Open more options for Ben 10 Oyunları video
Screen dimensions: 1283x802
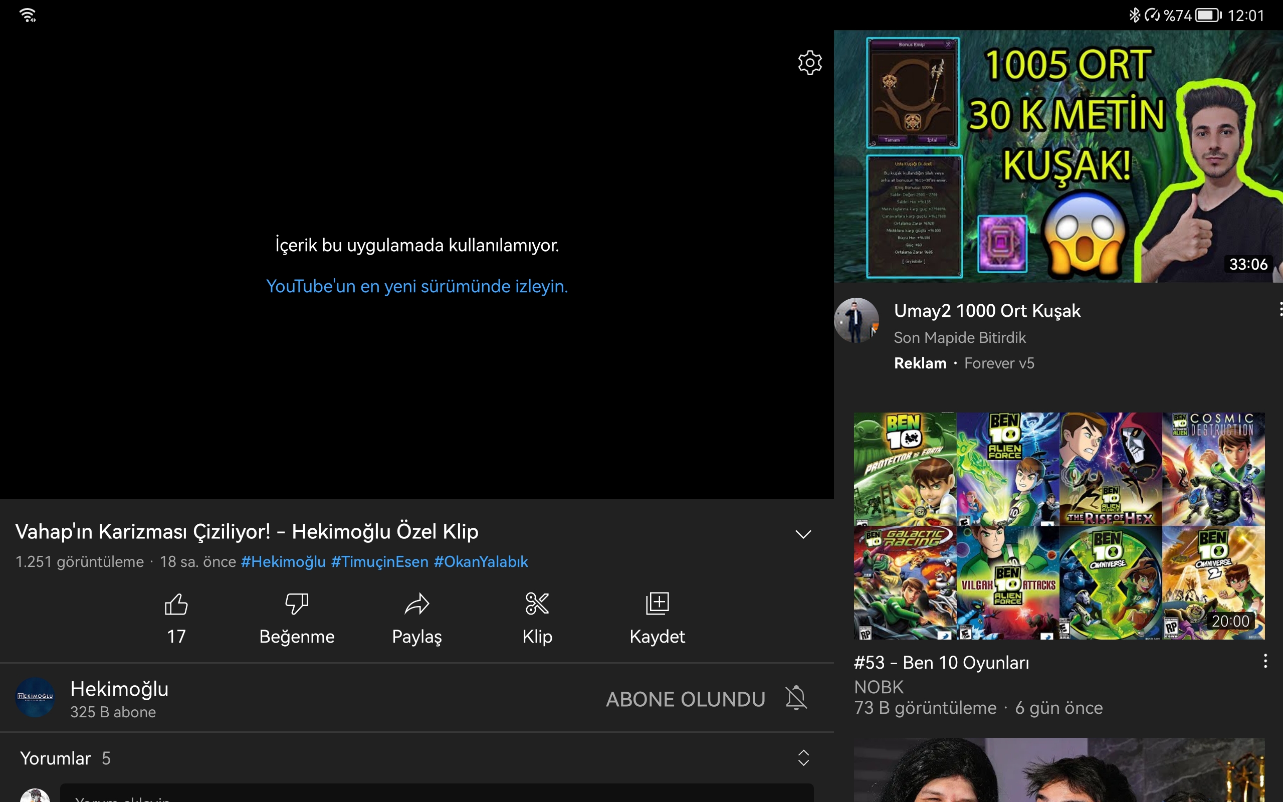(1265, 661)
